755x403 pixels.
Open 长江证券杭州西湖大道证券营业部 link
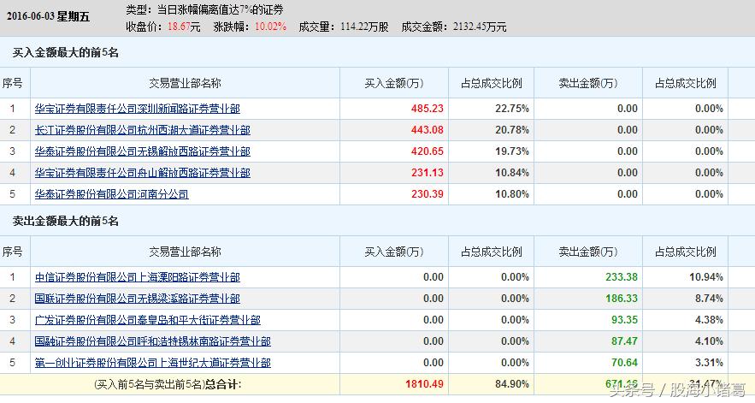tap(143, 130)
